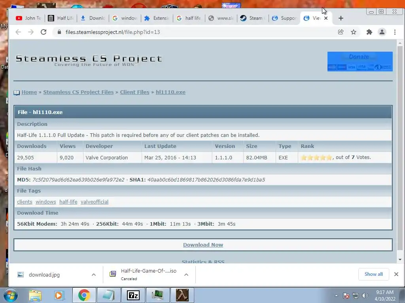This screenshot has height=303, width=405.
Task: Open Steamless CS Project Files breadcrumb
Action: pyautogui.click(x=78, y=92)
